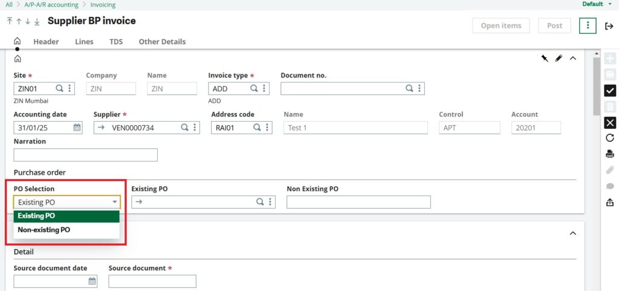This screenshot has width=619, height=291.
Task: Open calendar for Source document date
Action: coord(92,281)
